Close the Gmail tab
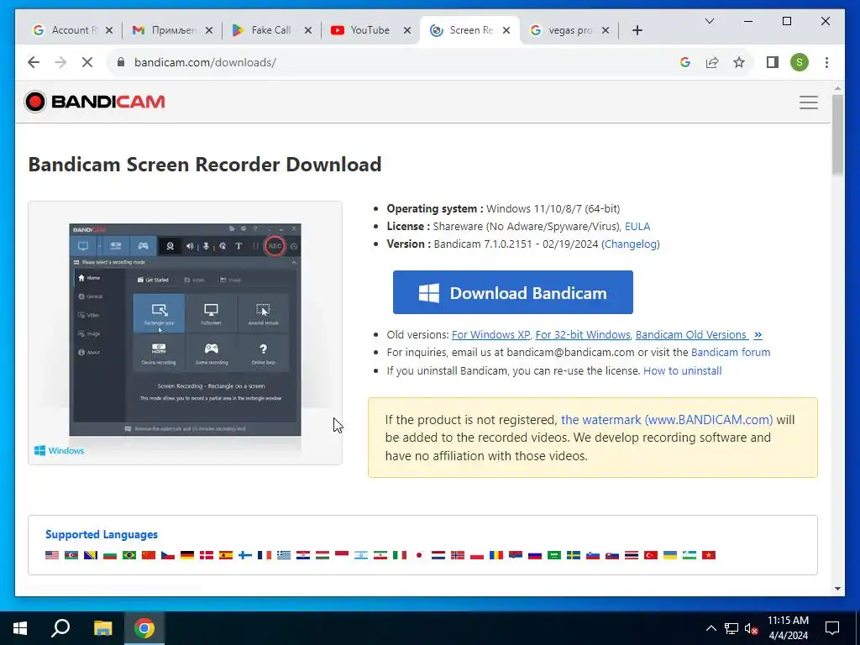The width and height of the screenshot is (860, 645). pos(209,30)
